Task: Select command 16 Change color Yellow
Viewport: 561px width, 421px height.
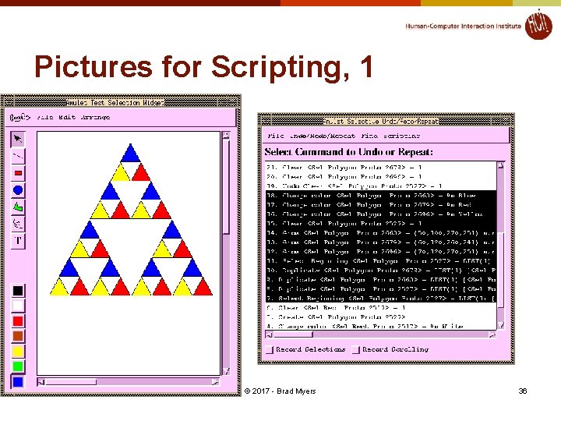Action: click(x=381, y=214)
